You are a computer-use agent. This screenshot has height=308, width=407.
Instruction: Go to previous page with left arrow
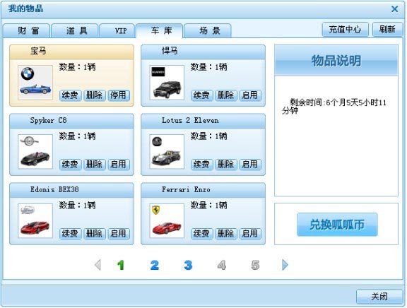(98, 265)
